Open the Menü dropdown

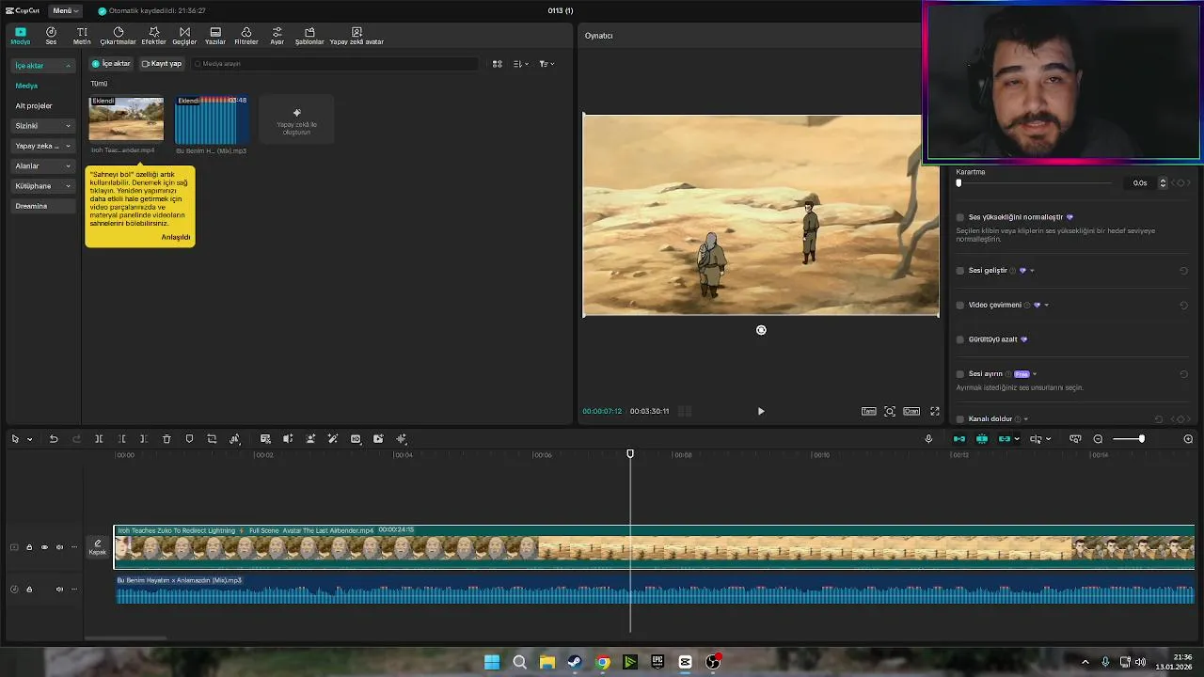(x=66, y=10)
